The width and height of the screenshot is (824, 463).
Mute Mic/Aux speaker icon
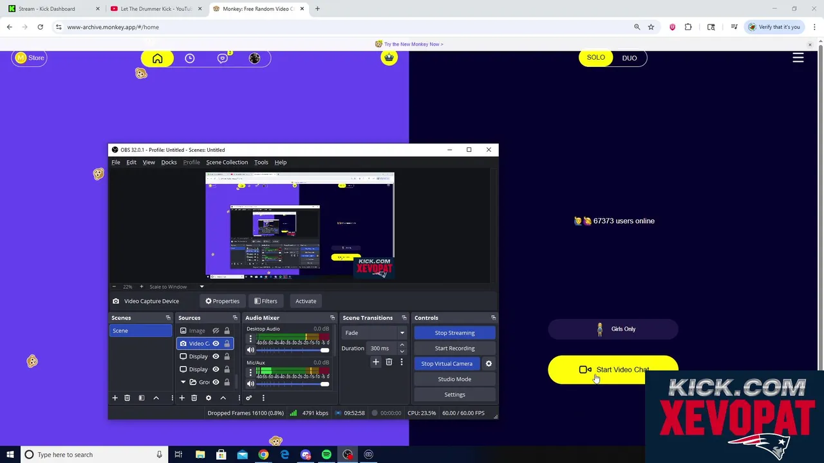tap(250, 384)
